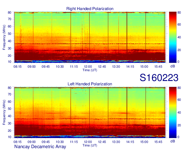This screenshot has height=150, width=184.
Task: Click the '60' dB tick on lower colorbar
Action: click(179, 100)
